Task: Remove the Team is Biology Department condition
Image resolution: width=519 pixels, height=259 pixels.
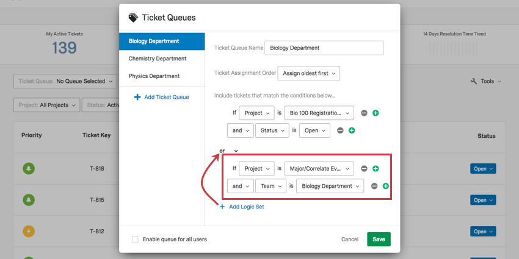Action: (374, 186)
